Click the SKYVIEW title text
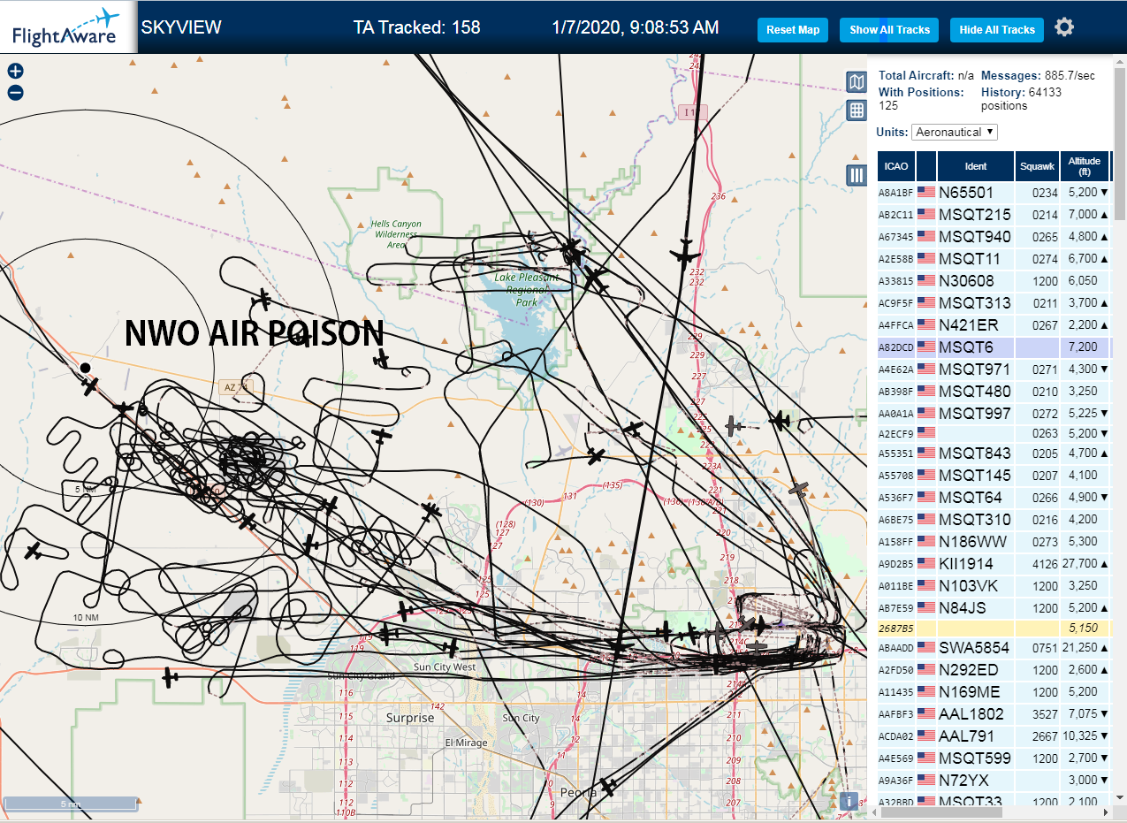The width and height of the screenshot is (1127, 823). click(x=181, y=27)
